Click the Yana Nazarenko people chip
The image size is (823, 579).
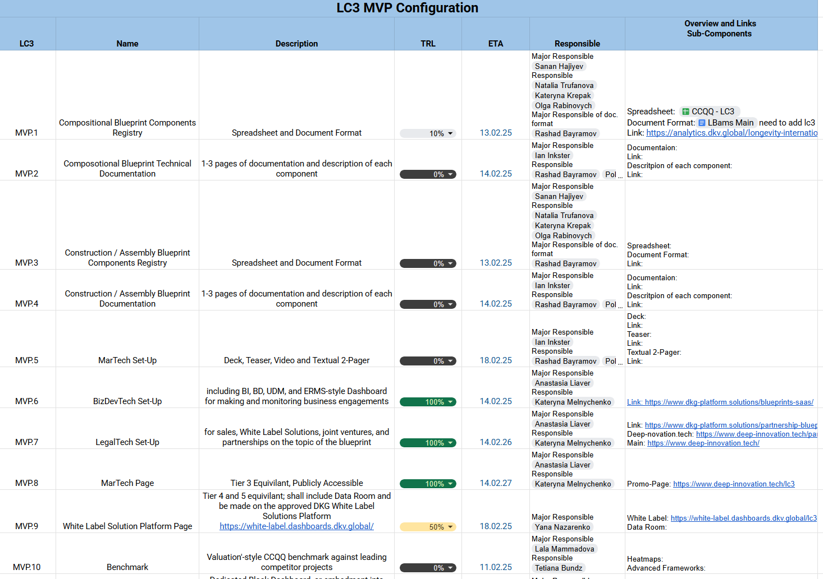(562, 527)
